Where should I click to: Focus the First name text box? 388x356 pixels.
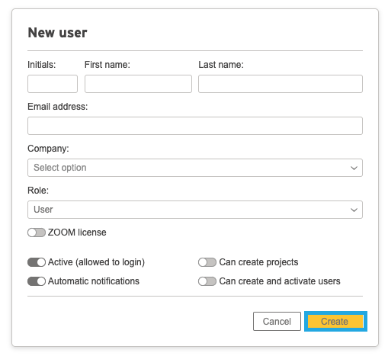pos(138,84)
